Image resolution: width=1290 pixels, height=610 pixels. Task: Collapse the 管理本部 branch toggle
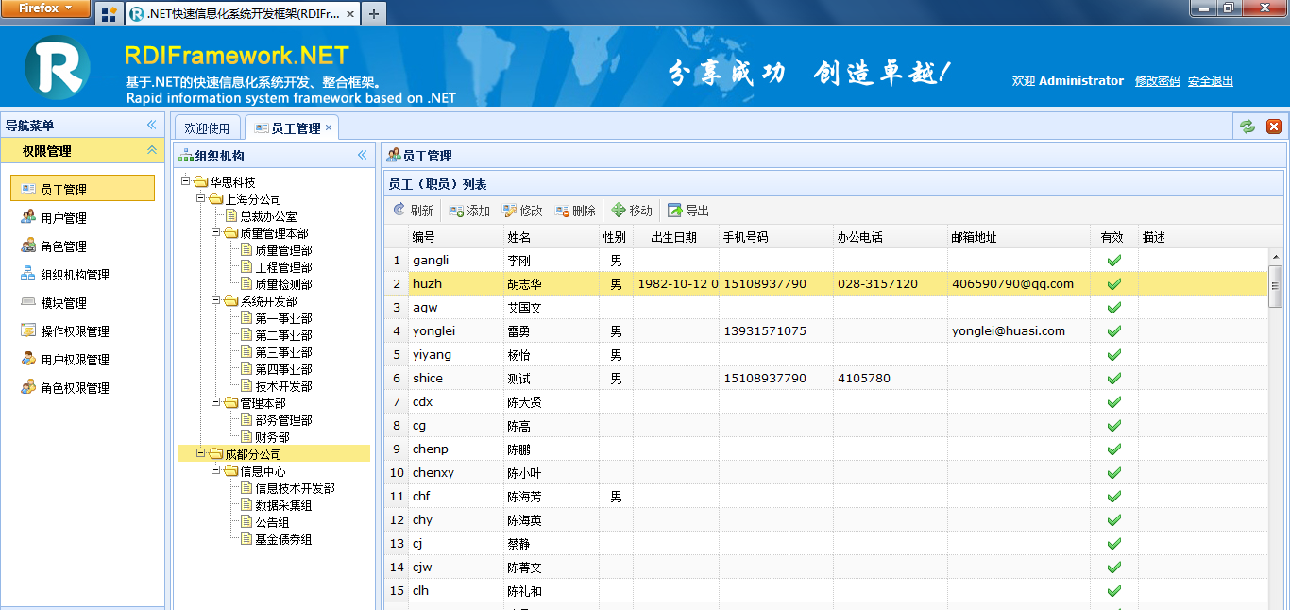point(215,402)
